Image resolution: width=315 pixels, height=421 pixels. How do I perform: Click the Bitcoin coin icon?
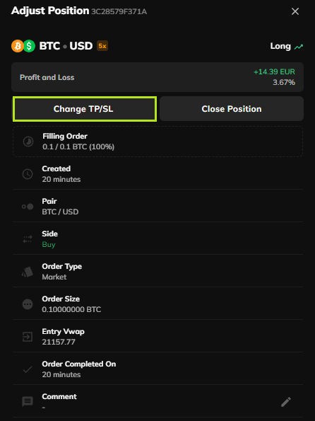pyautogui.click(x=18, y=46)
